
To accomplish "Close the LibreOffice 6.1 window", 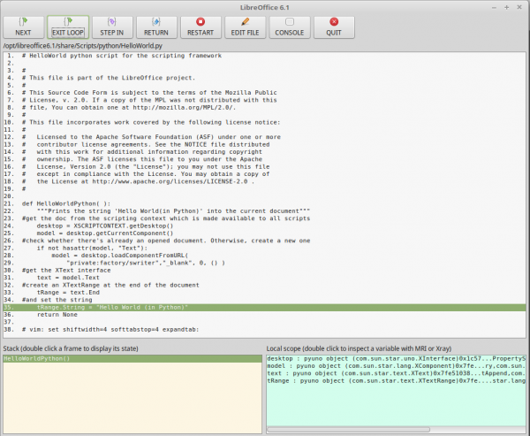I will tap(519, 7).
